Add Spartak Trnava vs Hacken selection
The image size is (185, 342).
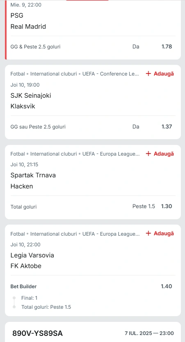[x=160, y=154]
